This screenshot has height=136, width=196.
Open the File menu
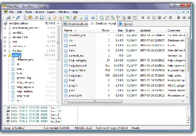11,12
